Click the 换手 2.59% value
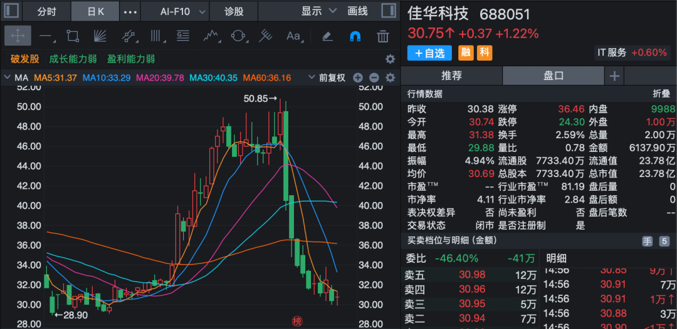Screen dimensions: 677x329 tap(570, 134)
